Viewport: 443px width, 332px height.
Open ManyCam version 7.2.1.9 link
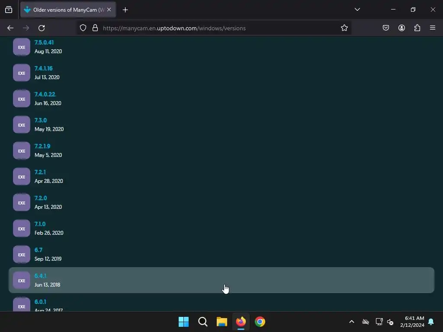42,146
